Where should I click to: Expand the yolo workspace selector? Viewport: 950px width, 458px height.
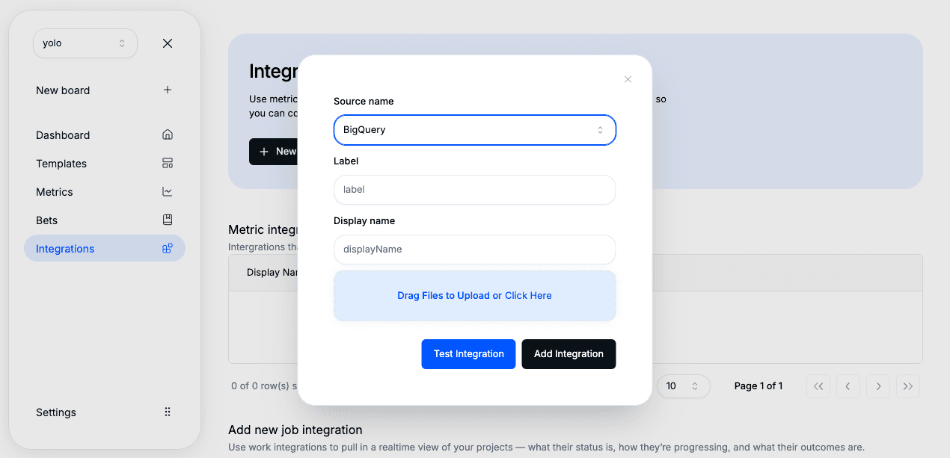(85, 43)
